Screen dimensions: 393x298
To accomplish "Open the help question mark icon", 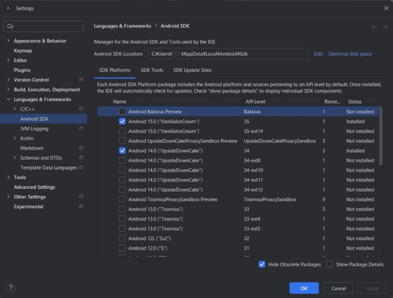I will [10, 288].
